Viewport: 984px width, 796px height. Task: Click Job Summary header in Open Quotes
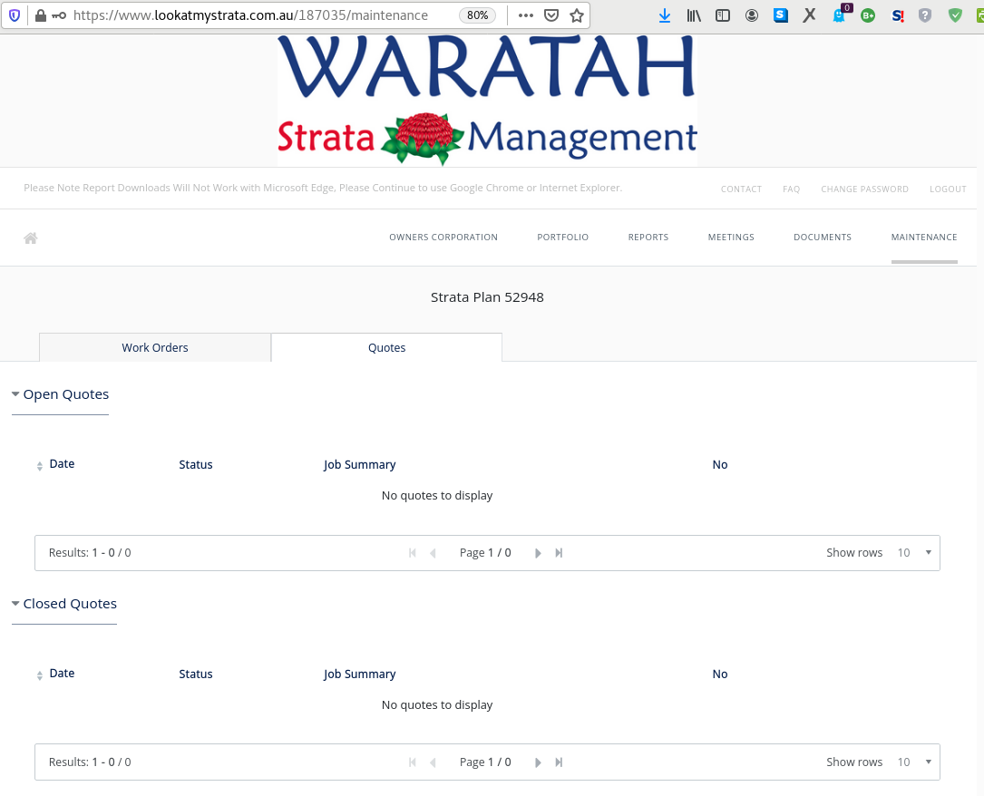point(359,465)
